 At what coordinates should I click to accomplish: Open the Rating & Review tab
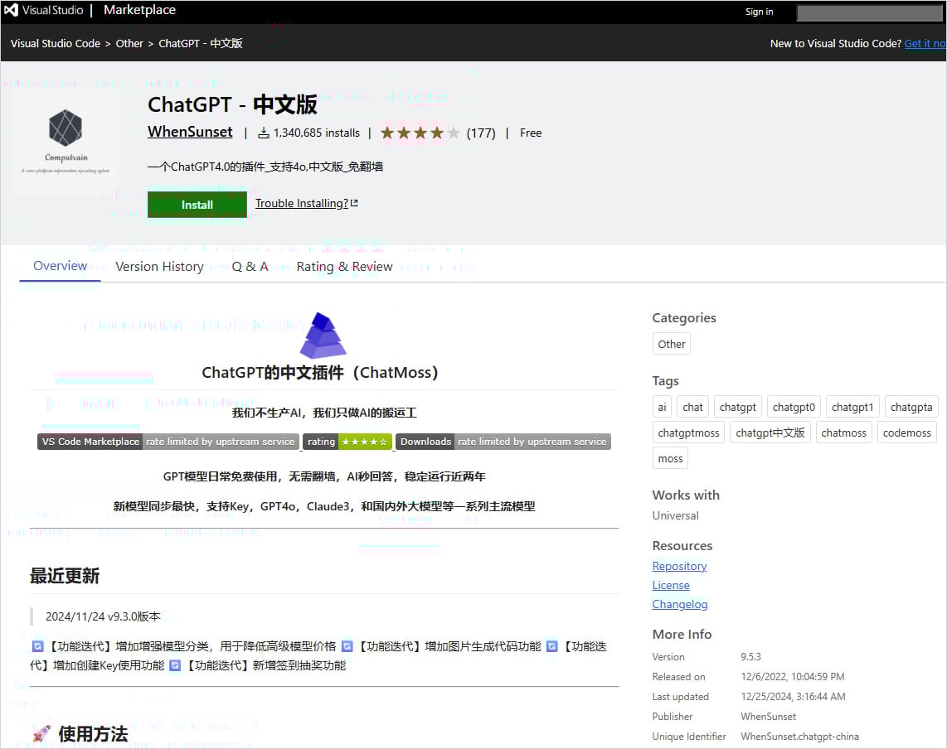click(344, 266)
